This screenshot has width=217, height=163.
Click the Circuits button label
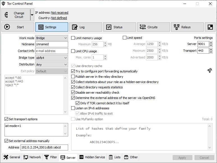[x=152, y=27]
